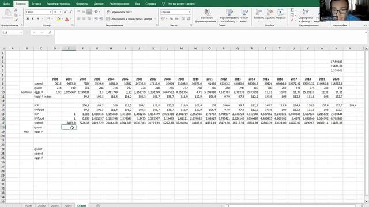
Task: Toggle Align Right horizontal alignment
Action: pyautogui.click(x=89, y=19)
